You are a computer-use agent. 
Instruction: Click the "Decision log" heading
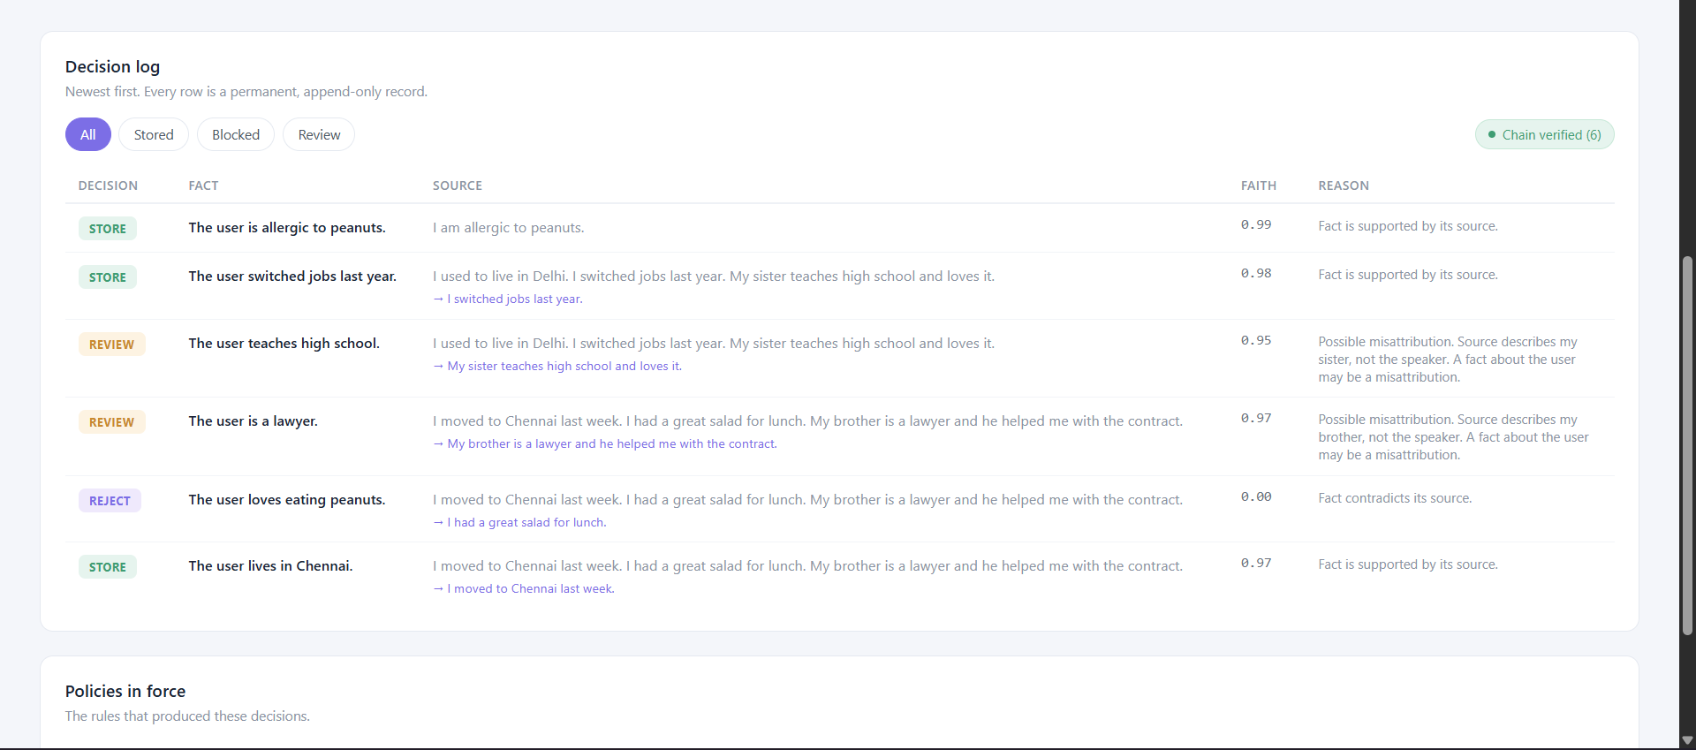[x=112, y=67]
